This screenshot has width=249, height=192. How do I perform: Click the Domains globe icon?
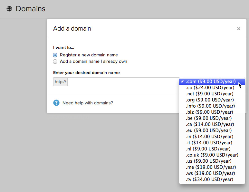point(9,9)
